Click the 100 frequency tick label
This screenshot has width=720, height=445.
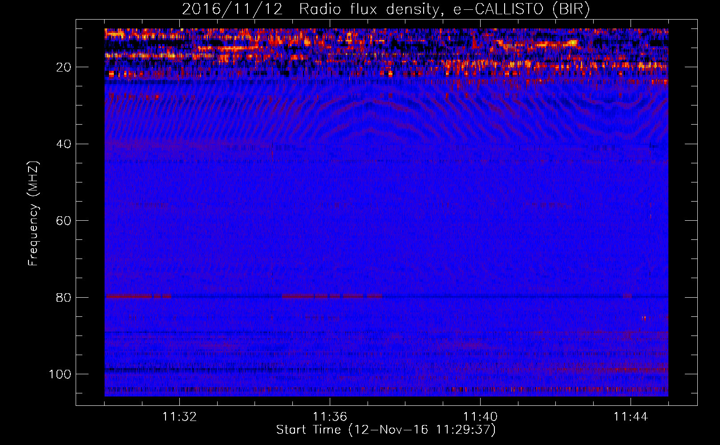point(61,374)
